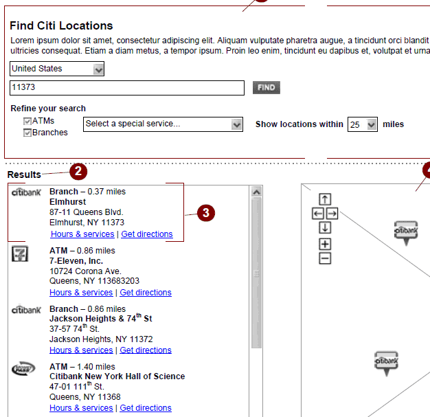The image size is (430, 417).
Task: Click the results list scrollbar thumb
Action: point(256,273)
